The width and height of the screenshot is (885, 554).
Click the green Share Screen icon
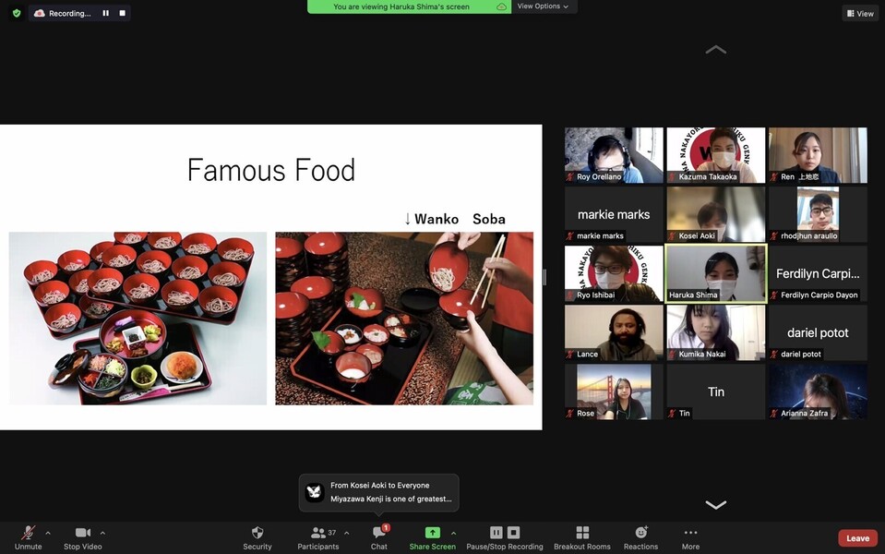(x=432, y=533)
